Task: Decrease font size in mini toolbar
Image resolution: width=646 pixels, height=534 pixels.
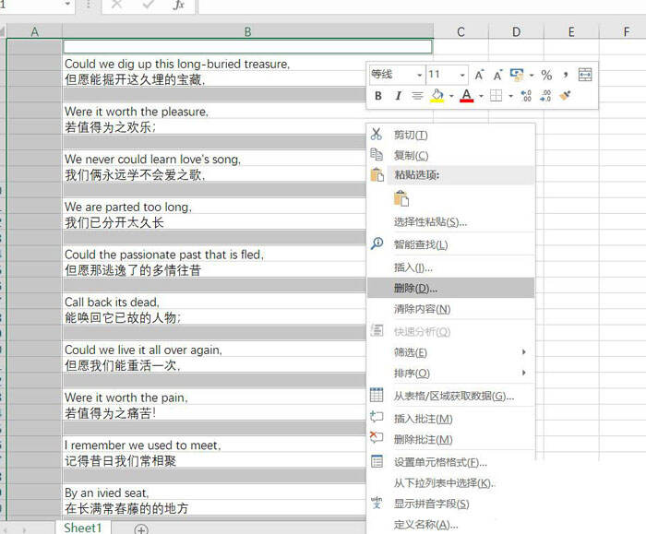Action: click(x=497, y=75)
